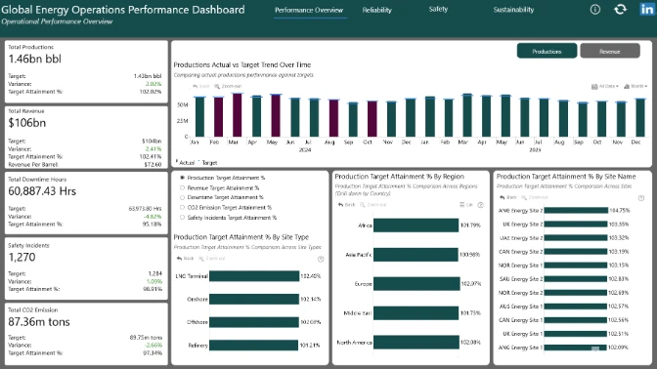Click the March 2024 purple bar
657x369 pixels.
pyautogui.click(x=238, y=114)
